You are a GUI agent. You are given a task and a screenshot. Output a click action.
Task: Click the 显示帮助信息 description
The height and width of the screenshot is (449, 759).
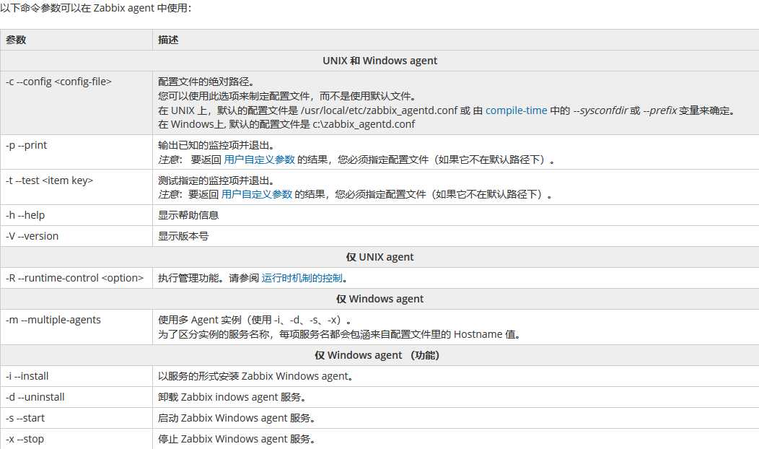188,215
